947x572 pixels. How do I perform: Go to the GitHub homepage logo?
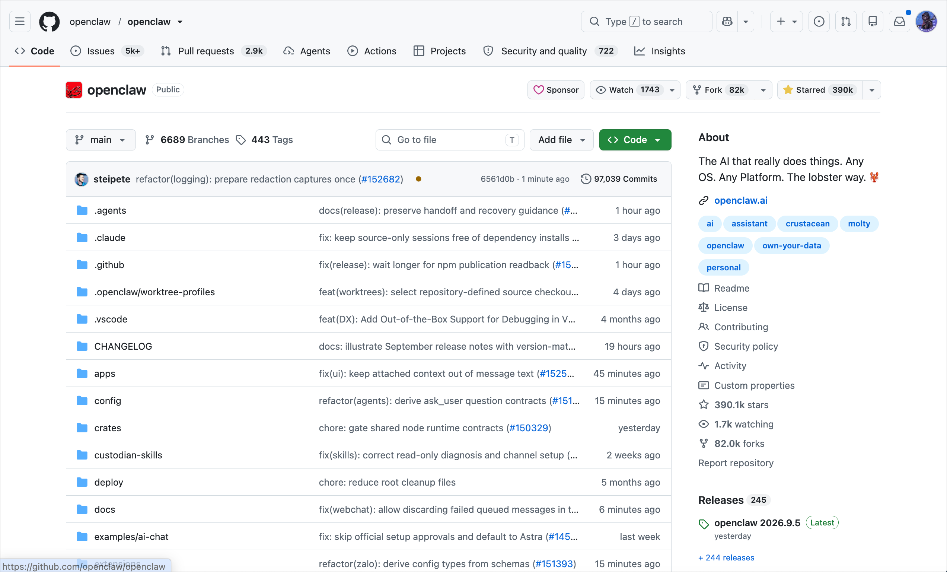[50, 22]
